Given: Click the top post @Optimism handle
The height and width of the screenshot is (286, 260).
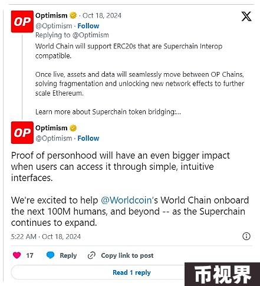Looking at the screenshot, I should [x=54, y=26].
